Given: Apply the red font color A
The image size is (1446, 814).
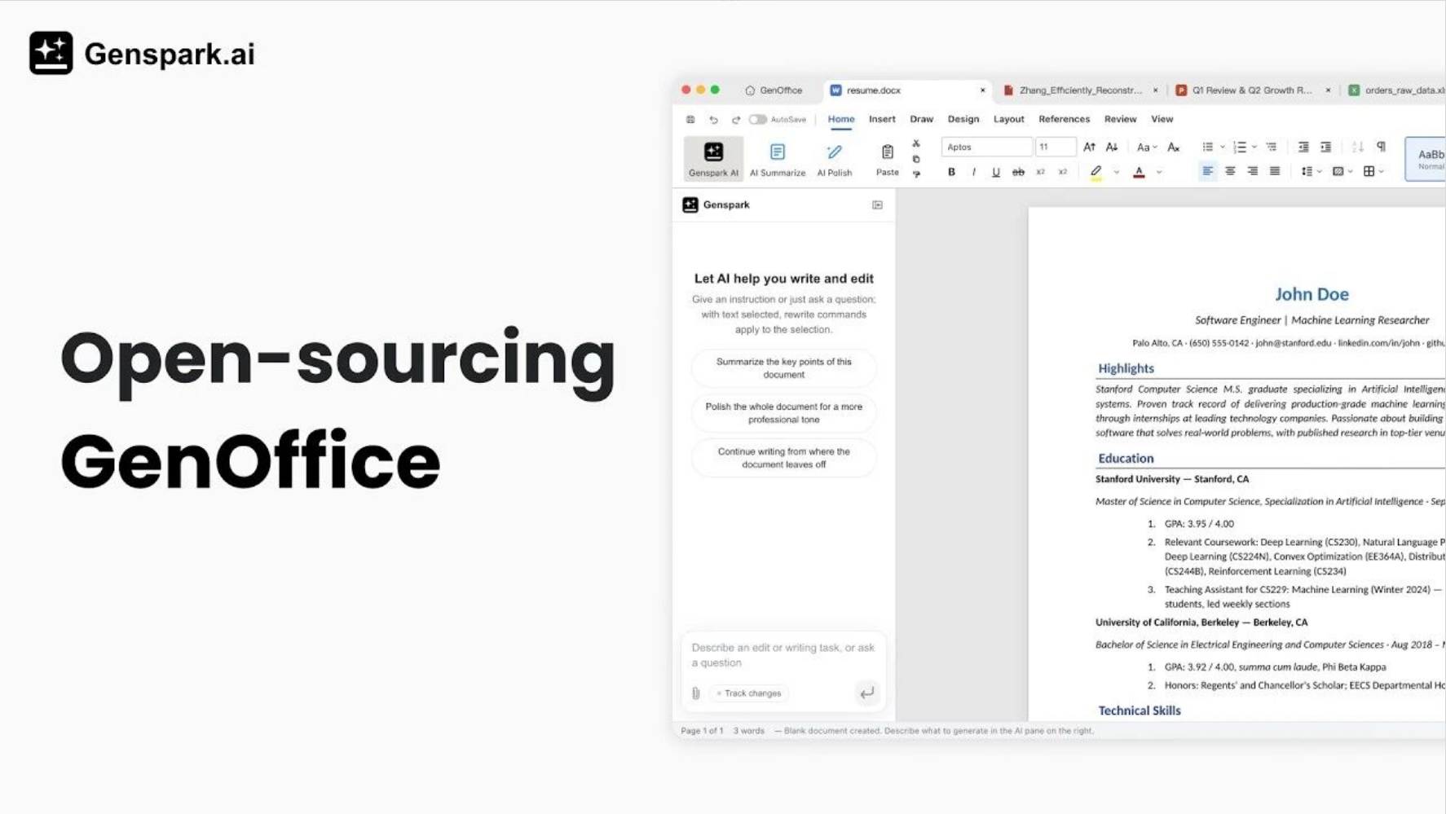Looking at the screenshot, I should [1139, 172].
